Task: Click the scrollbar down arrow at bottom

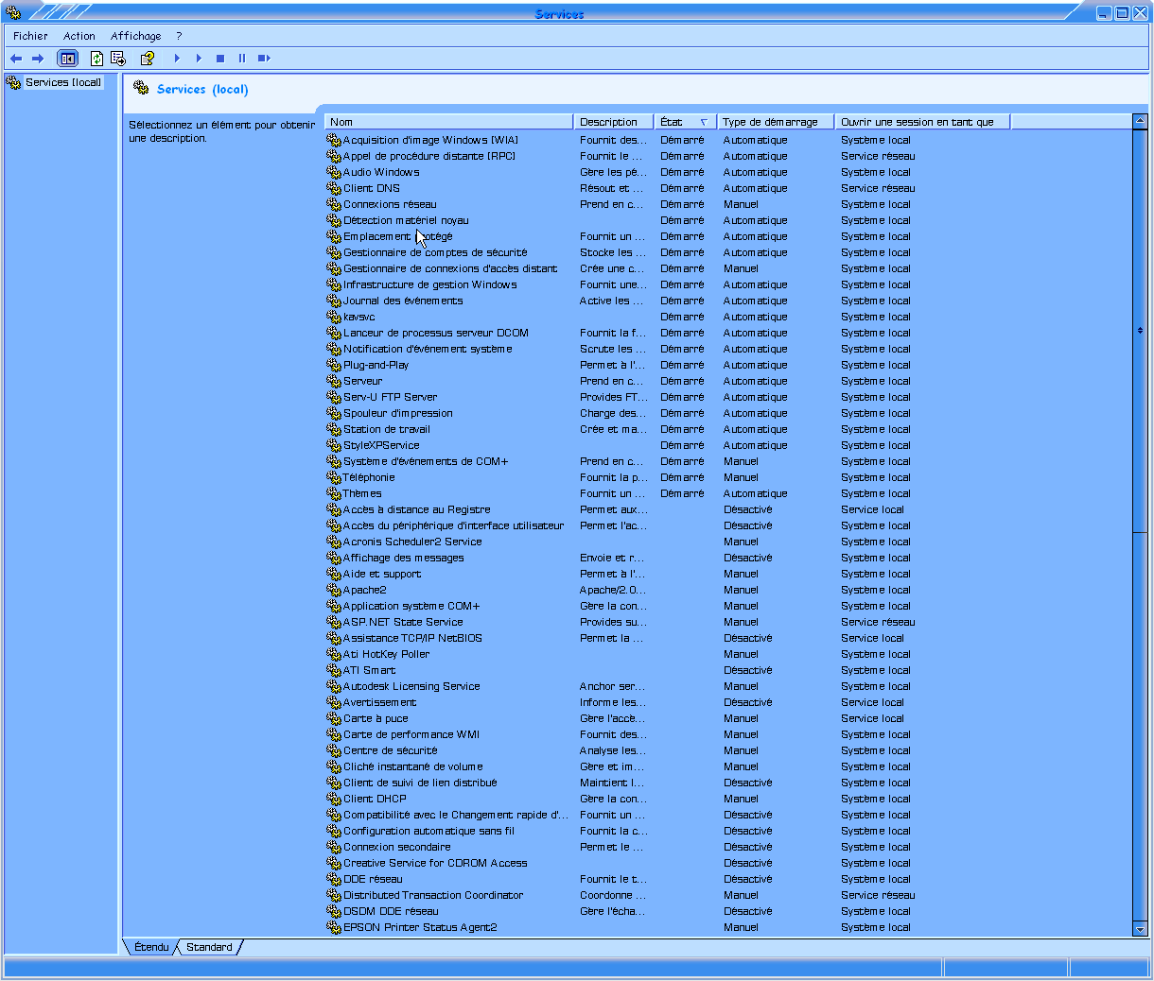Action: [x=1139, y=930]
